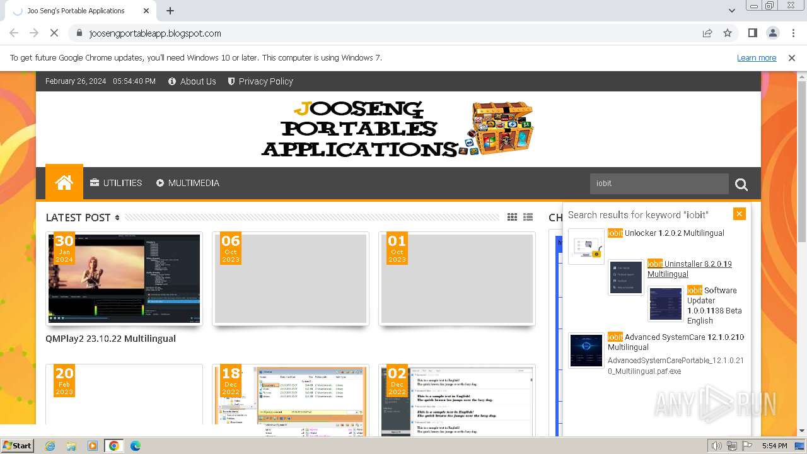Open Internet Explorer from the taskbar
The height and width of the screenshot is (454, 807).
(50, 446)
